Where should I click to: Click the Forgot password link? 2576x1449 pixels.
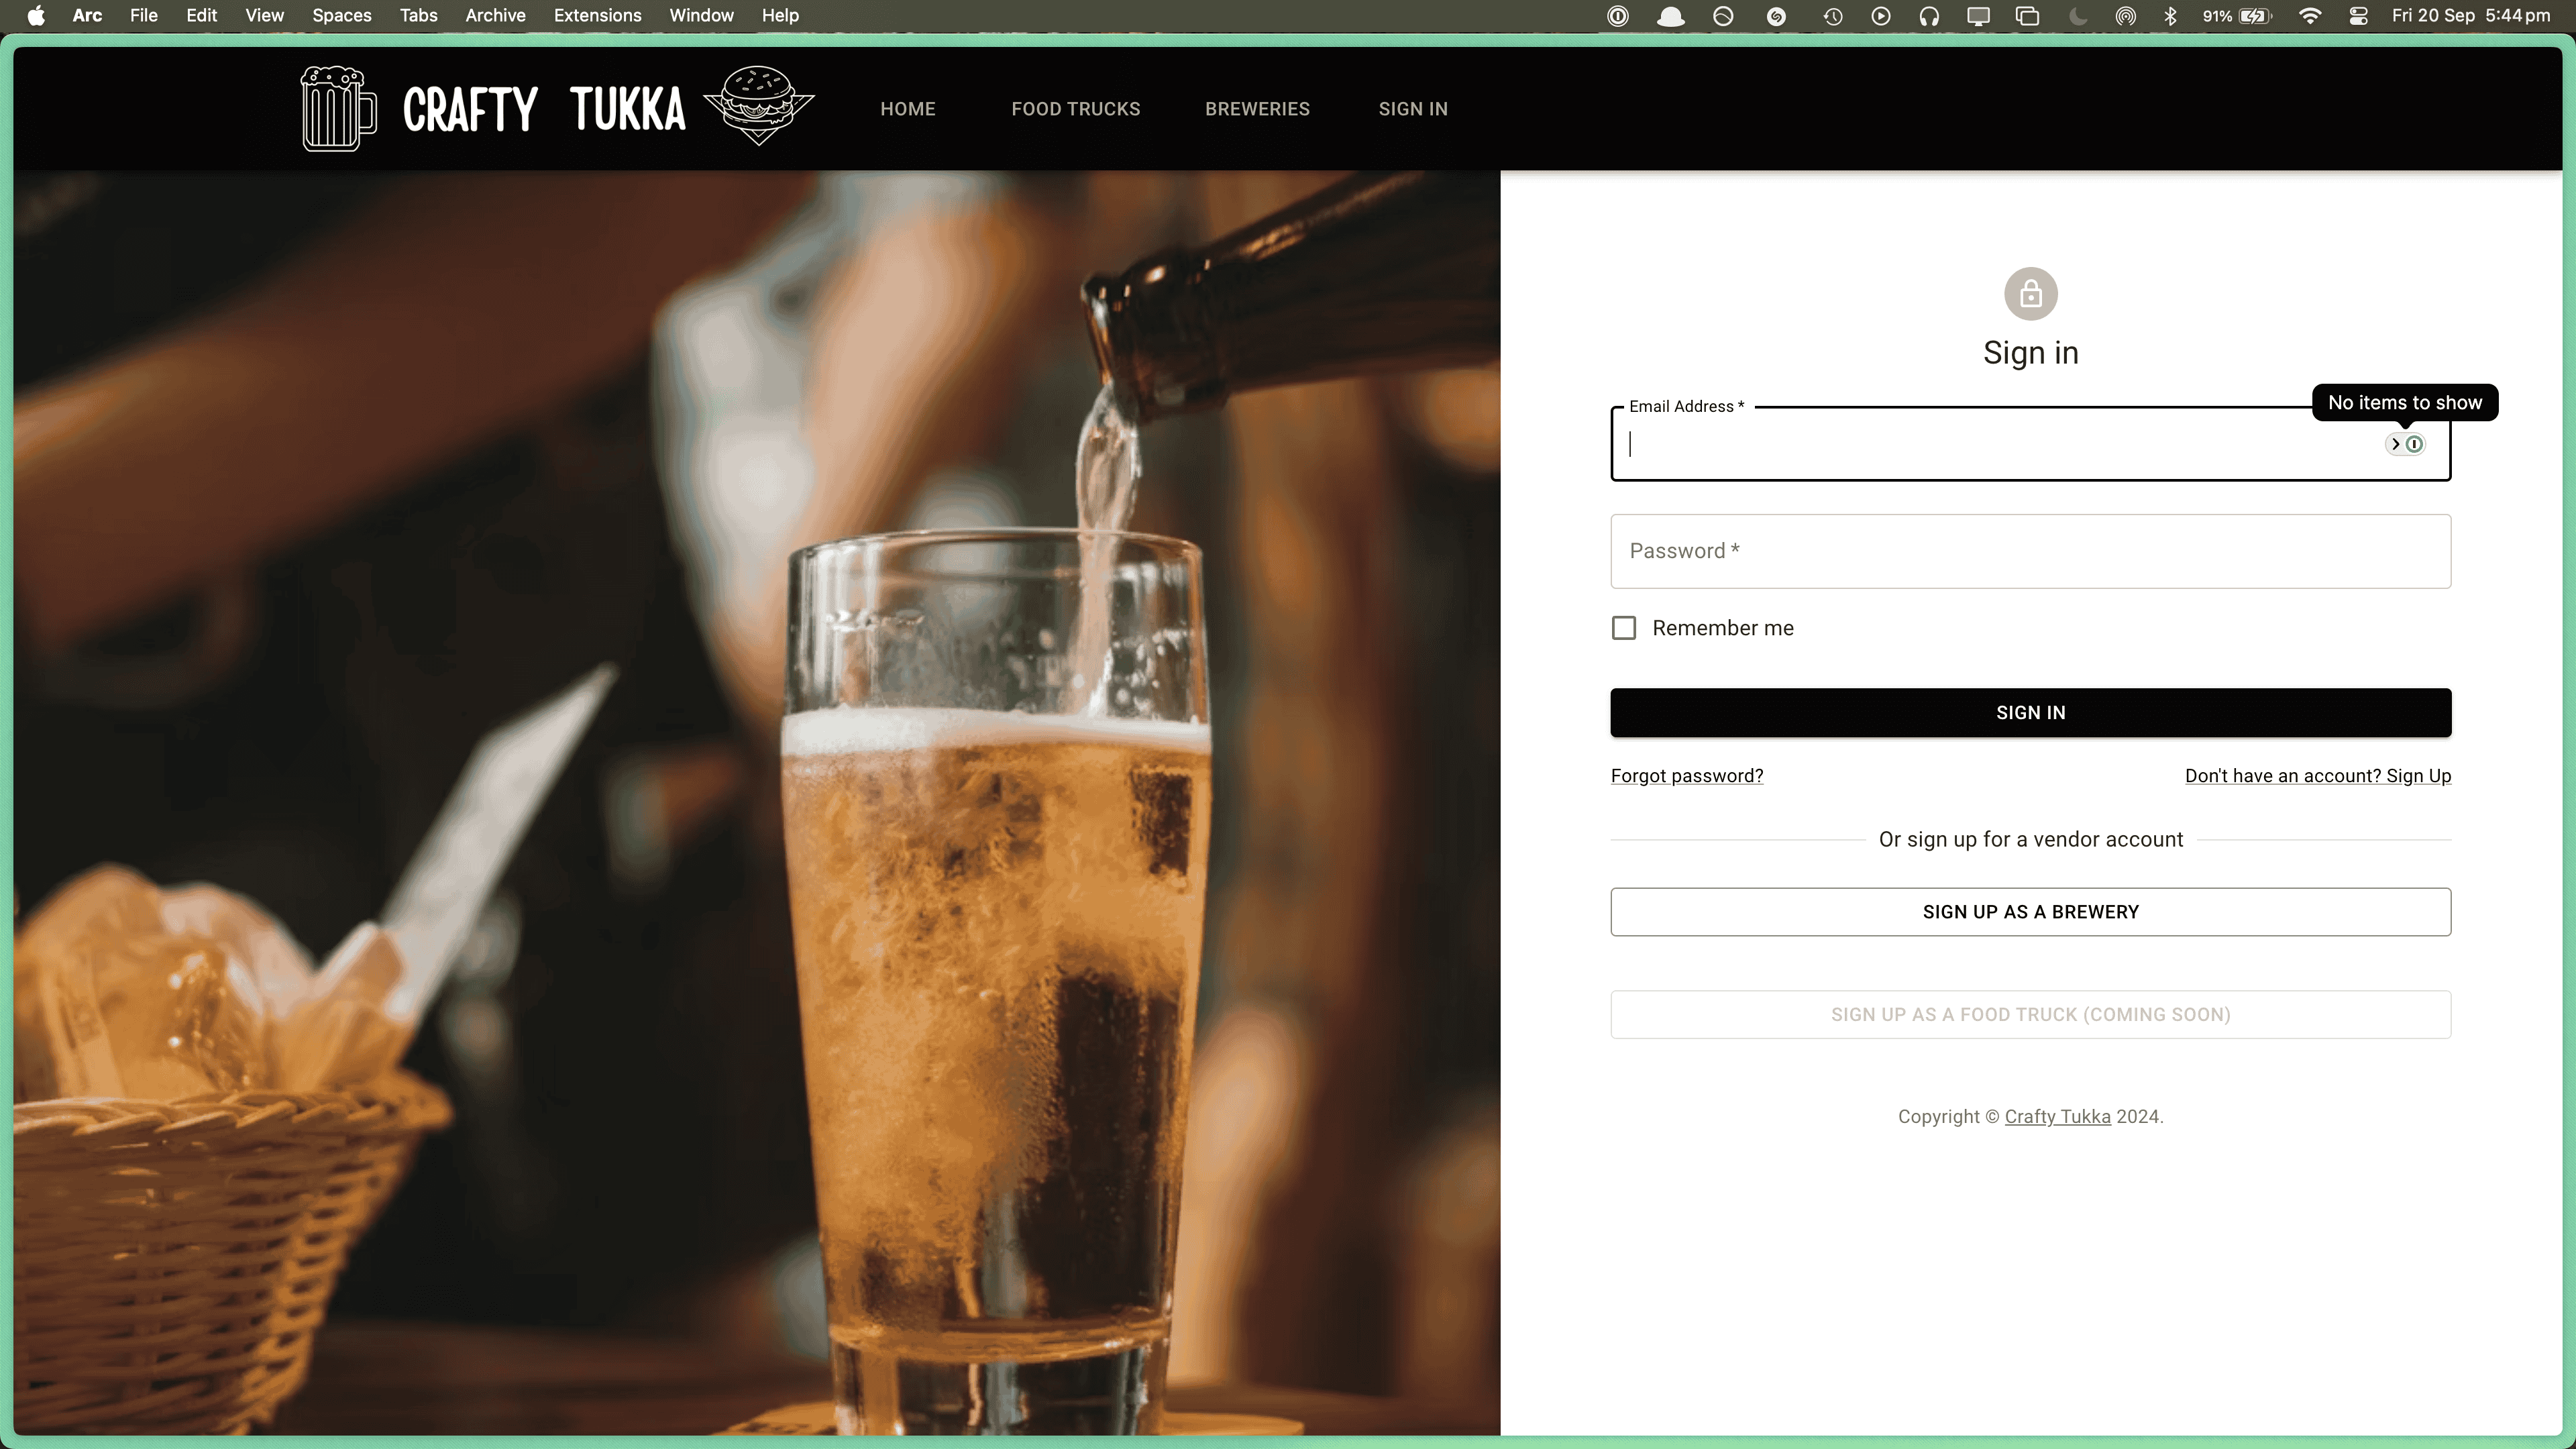[1686, 775]
